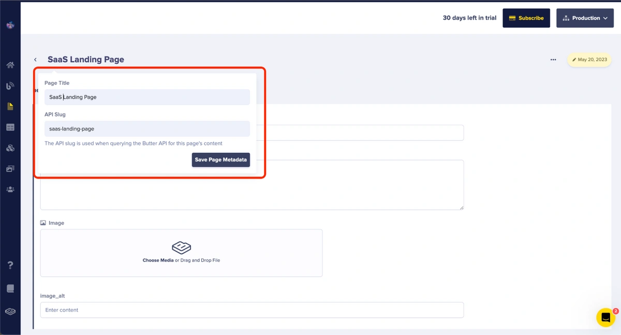Screen dimensions: 621x335
Task: Open the chat widget with notification badge
Action: [605, 317]
